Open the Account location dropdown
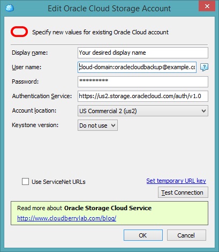Viewport: 219px width, 252px height. point(143,111)
